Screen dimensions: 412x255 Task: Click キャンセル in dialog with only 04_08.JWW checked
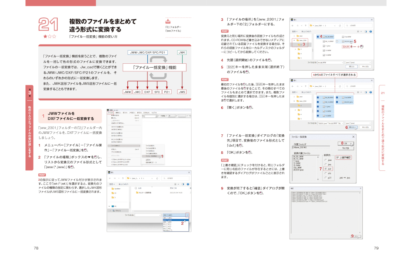pyautogui.click(x=366, y=66)
